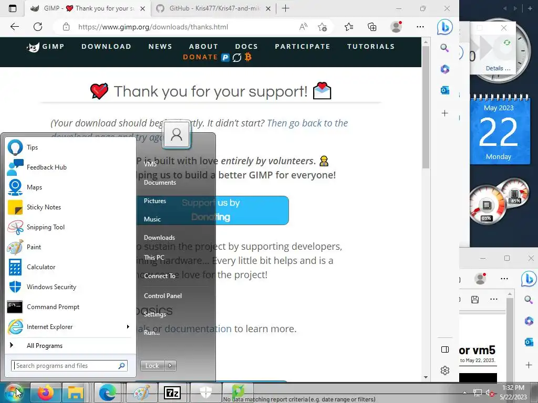
Task: Click the PARTICIPATE nav link
Action: [302, 46]
